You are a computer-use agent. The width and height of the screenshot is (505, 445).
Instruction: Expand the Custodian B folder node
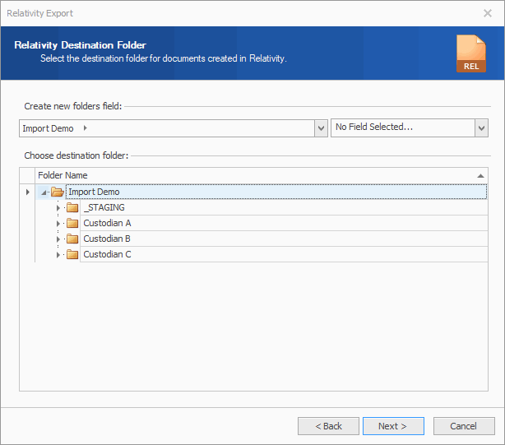click(x=58, y=239)
